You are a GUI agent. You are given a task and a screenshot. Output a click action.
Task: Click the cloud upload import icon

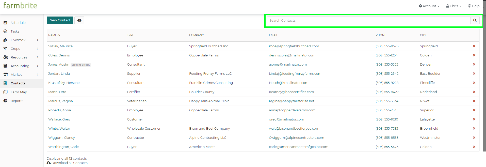tap(79, 20)
